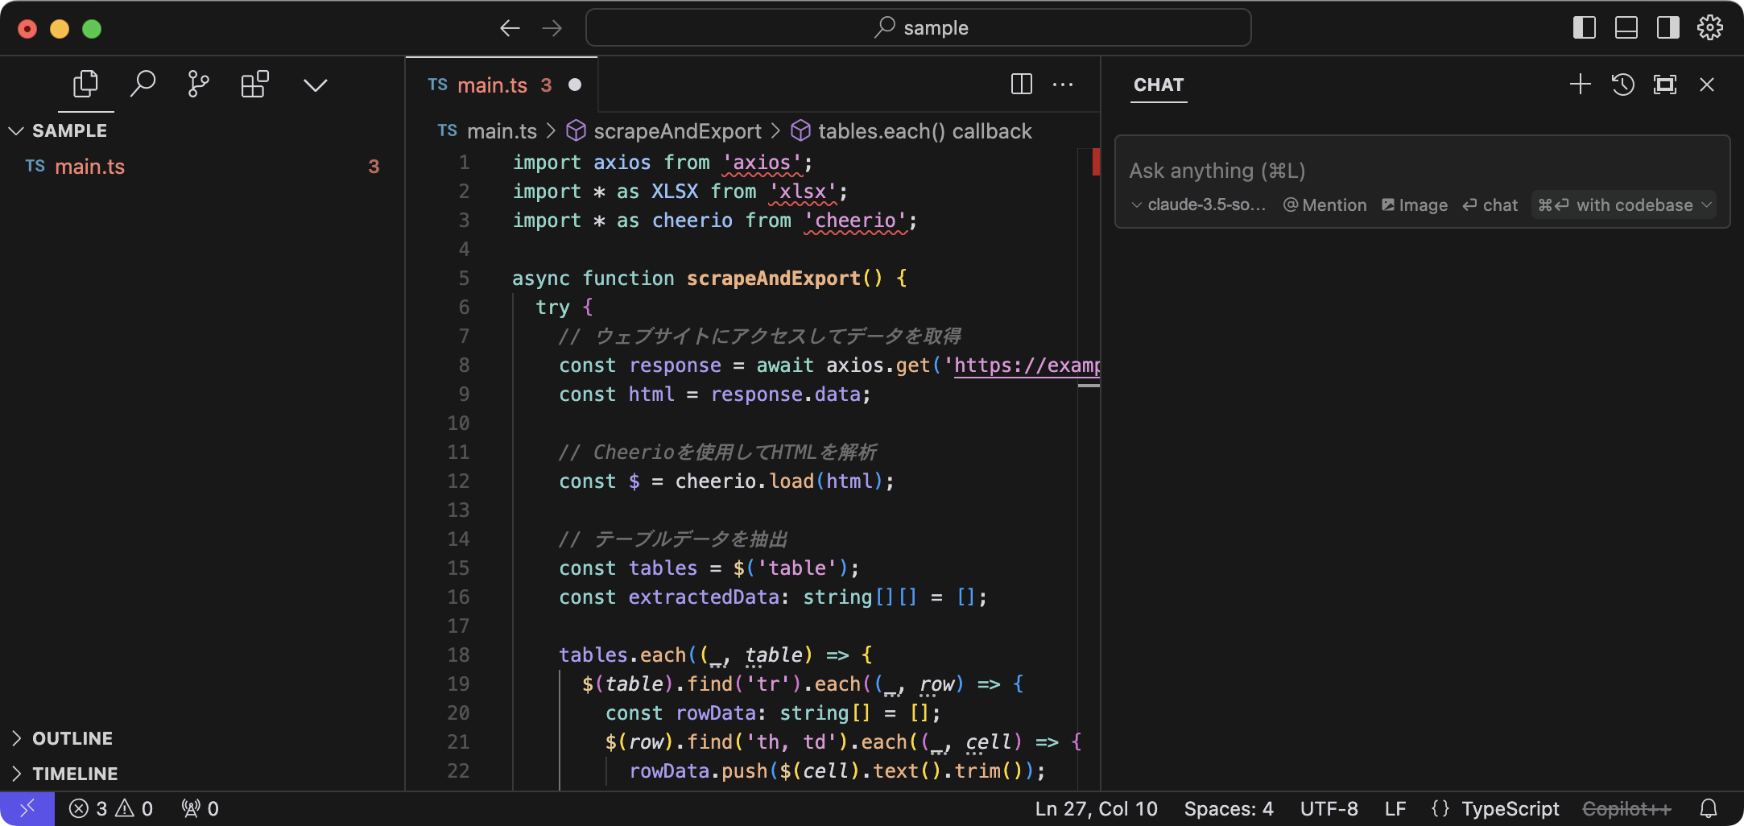Expand the OUTLINE section
Viewport: 1744px width, 826px height.
tap(72, 738)
